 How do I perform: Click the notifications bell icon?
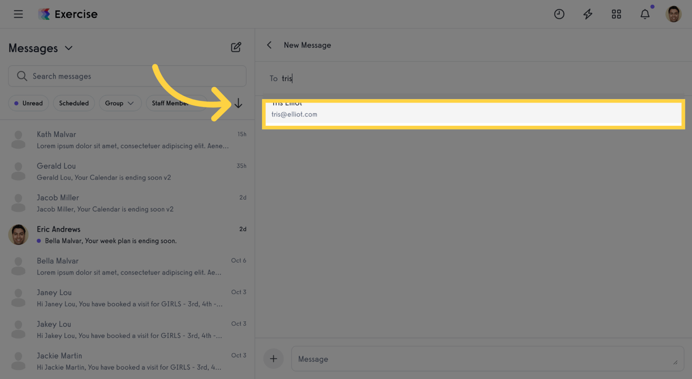[x=645, y=14]
